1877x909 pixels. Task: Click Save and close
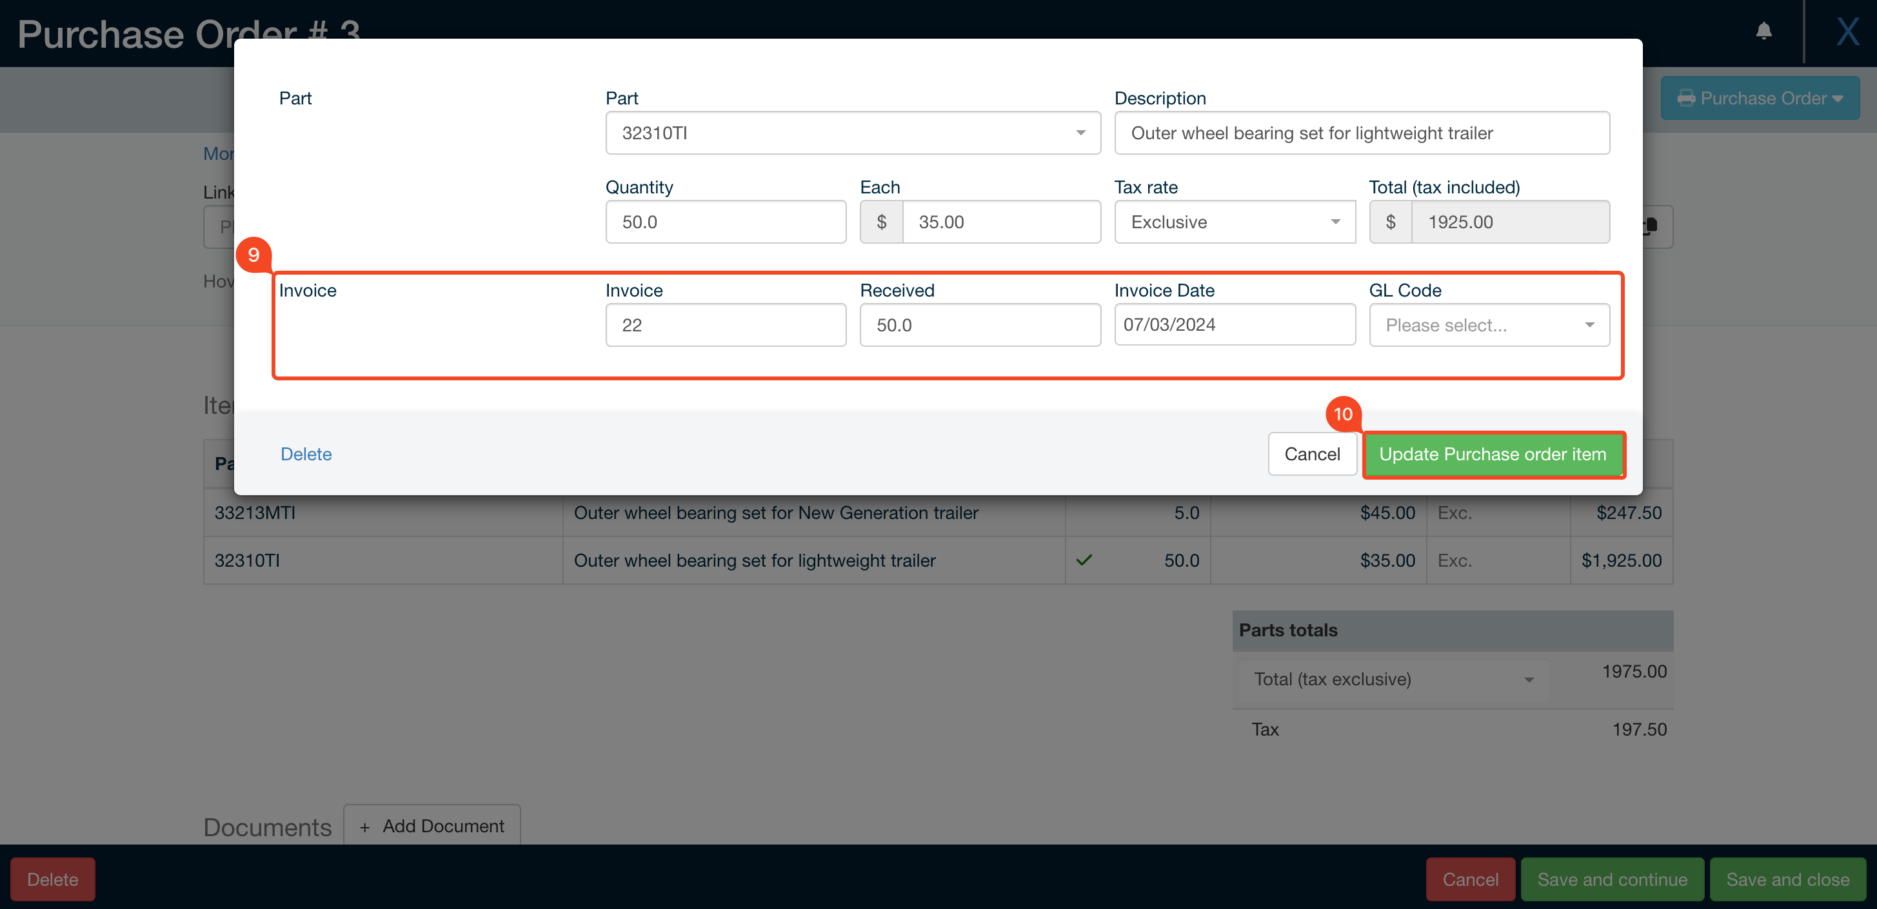pos(1787,879)
